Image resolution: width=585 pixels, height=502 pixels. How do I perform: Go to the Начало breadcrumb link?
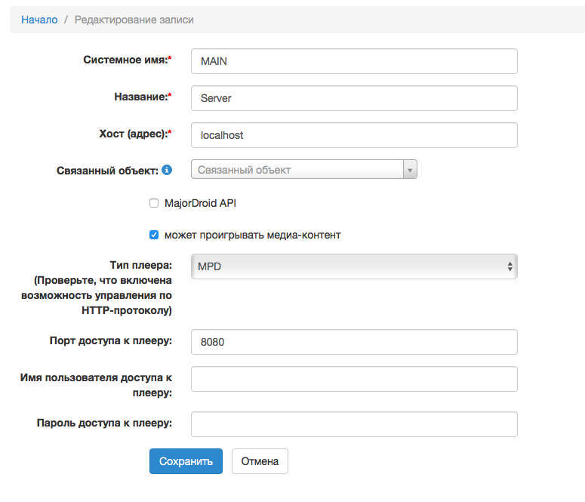click(39, 20)
